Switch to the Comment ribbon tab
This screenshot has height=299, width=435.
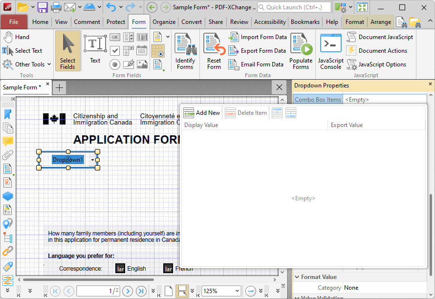pos(87,22)
